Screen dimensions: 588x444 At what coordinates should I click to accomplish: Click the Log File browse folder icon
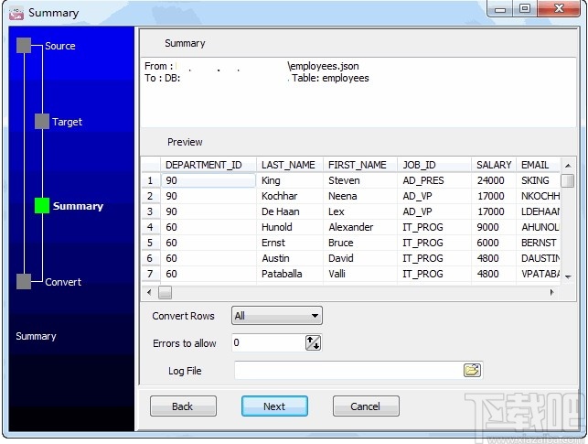click(x=472, y=370)
